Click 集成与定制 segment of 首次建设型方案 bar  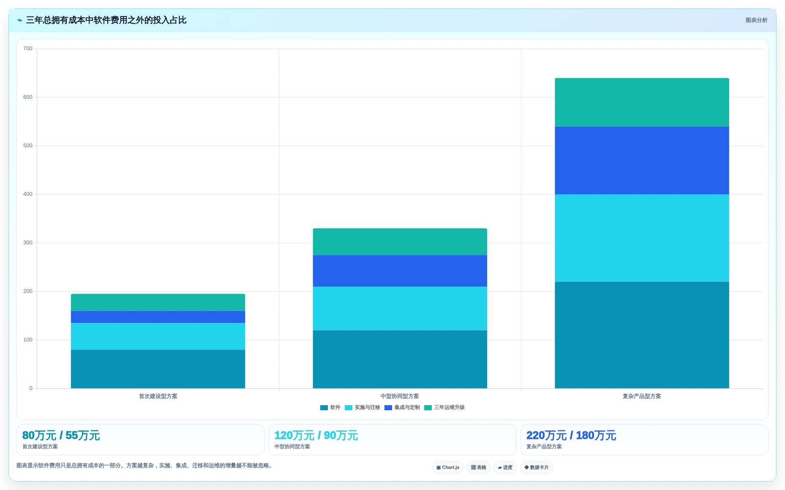tap(158, 317)
